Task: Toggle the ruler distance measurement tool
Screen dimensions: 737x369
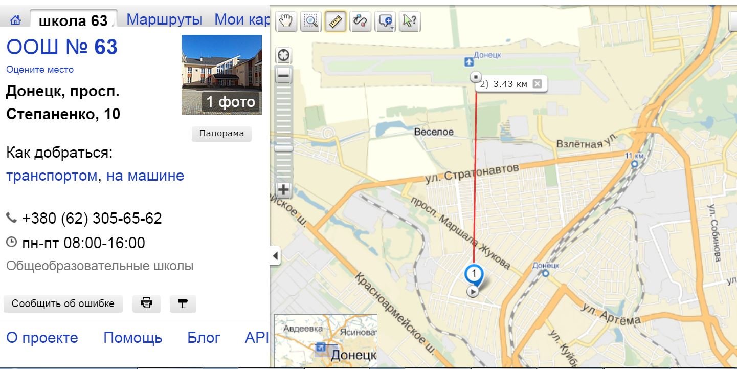Action: [x=335, y=21]
